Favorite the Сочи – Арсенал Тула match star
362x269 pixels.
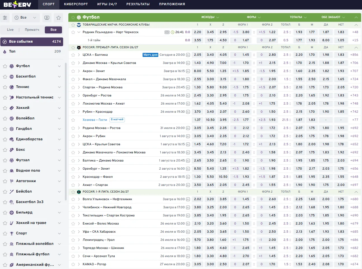point(73,256)
